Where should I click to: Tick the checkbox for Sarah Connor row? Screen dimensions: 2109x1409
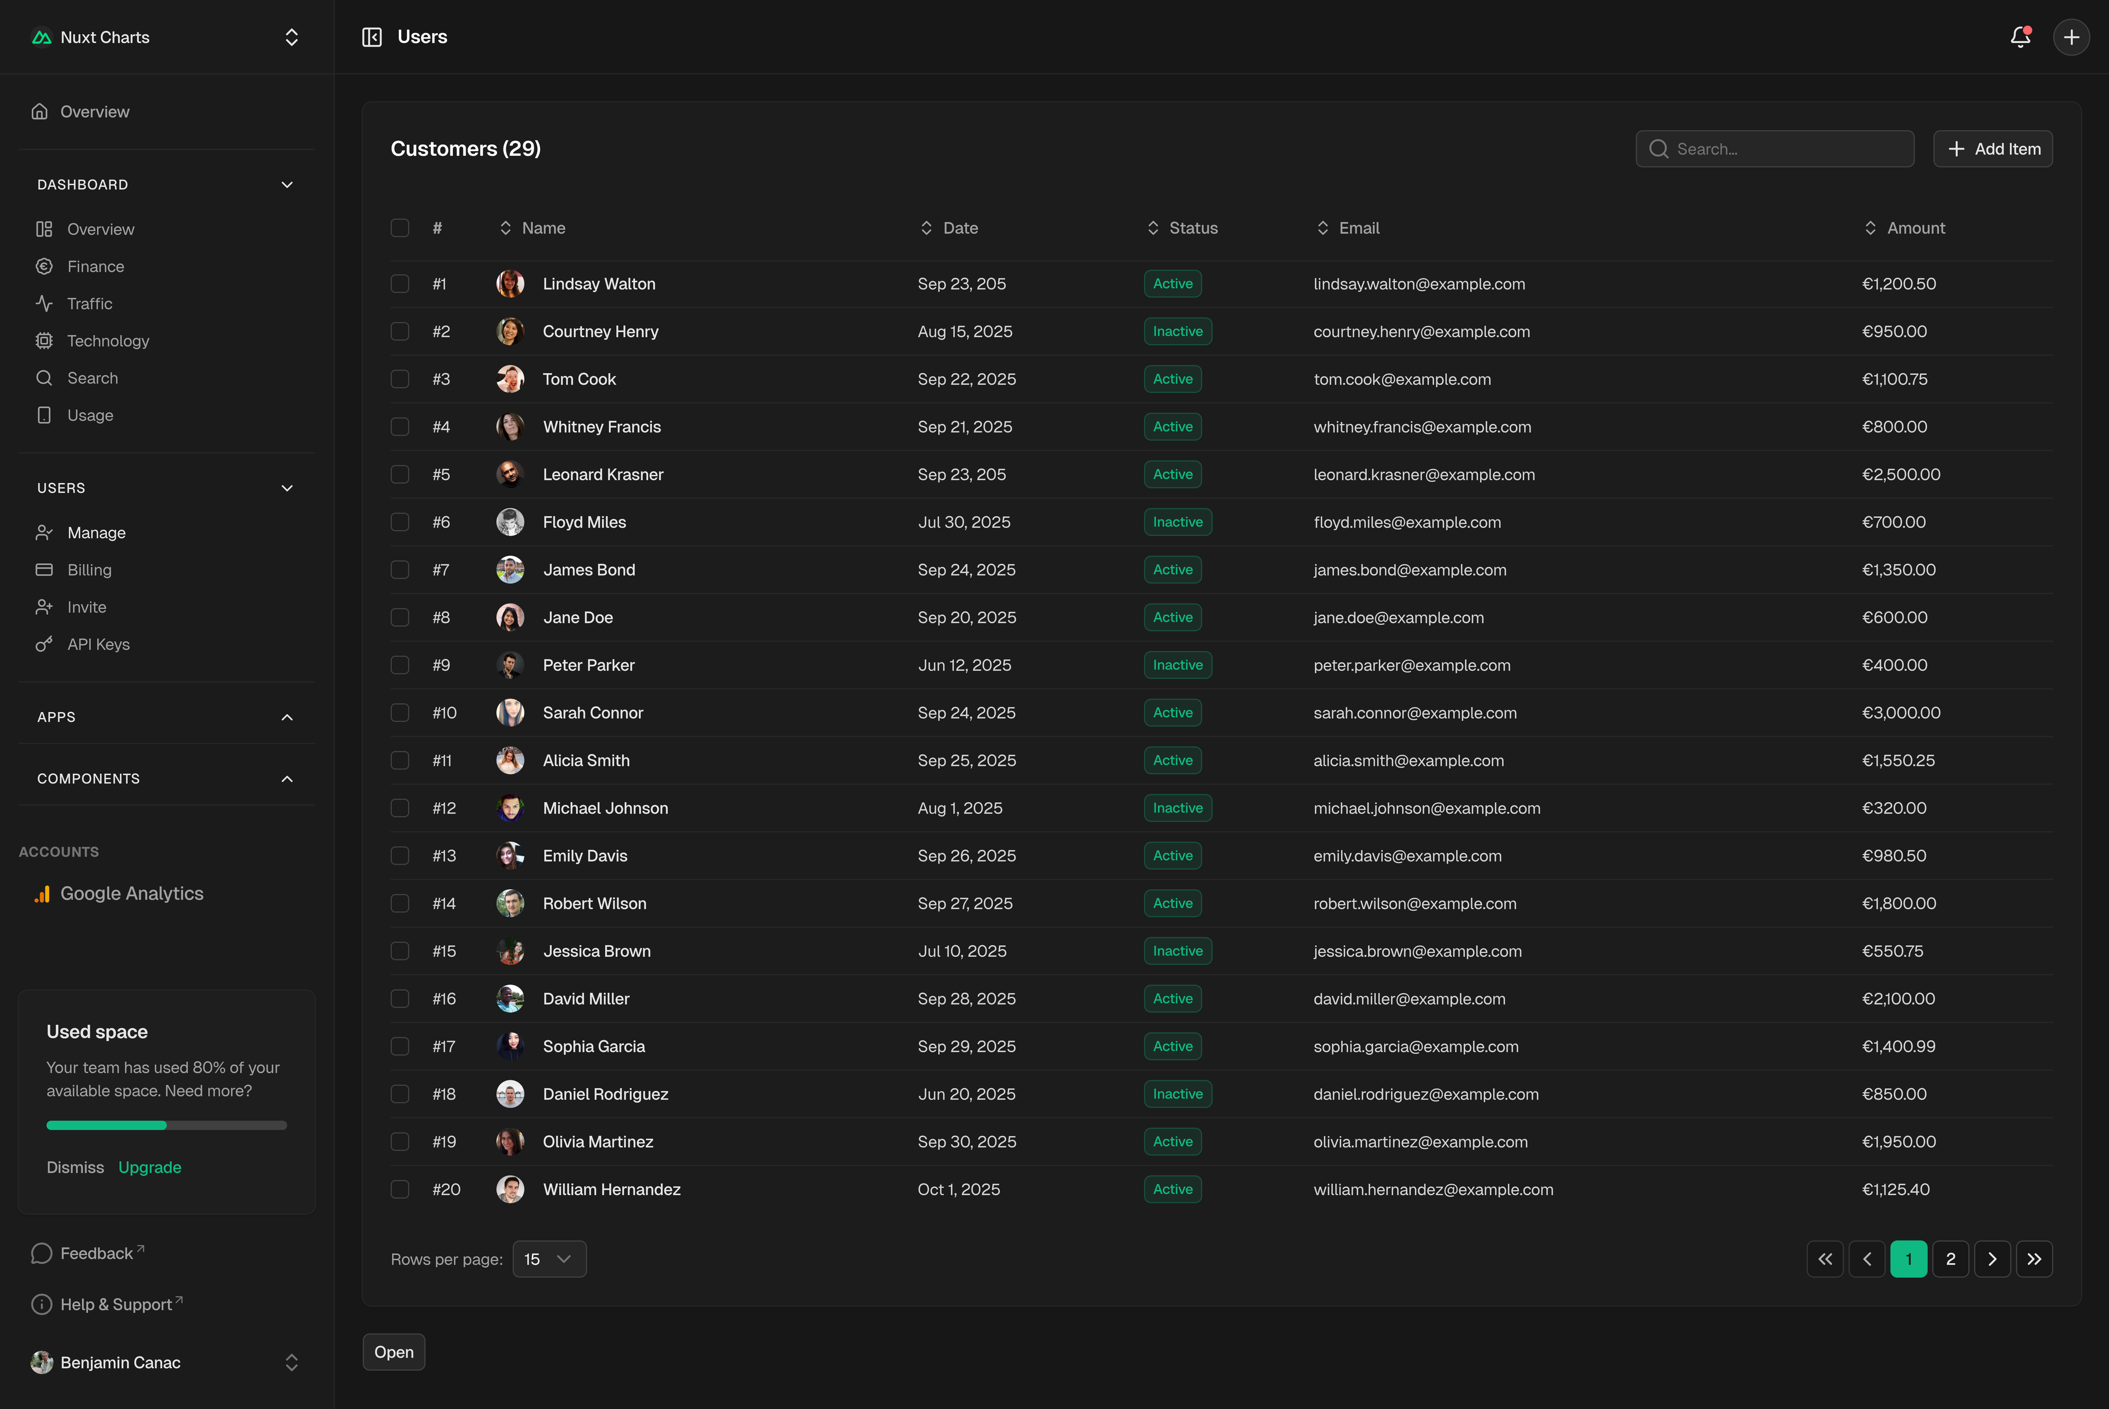(400, 713)
